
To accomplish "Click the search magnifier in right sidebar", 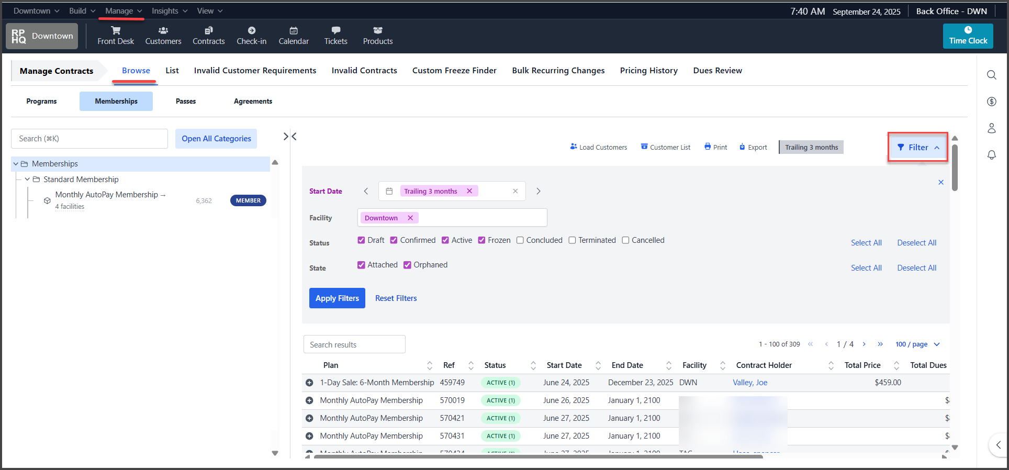I will [x=991, y=75].
